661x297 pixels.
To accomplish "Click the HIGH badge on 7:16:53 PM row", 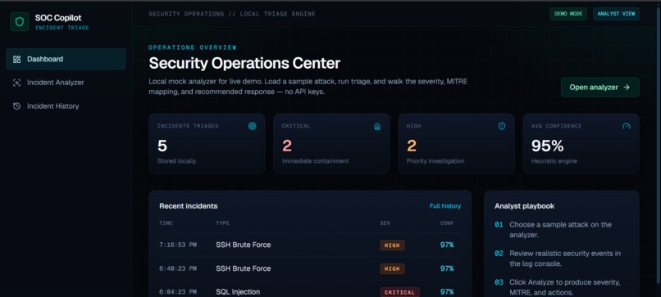I will click(x=392, y=245).
